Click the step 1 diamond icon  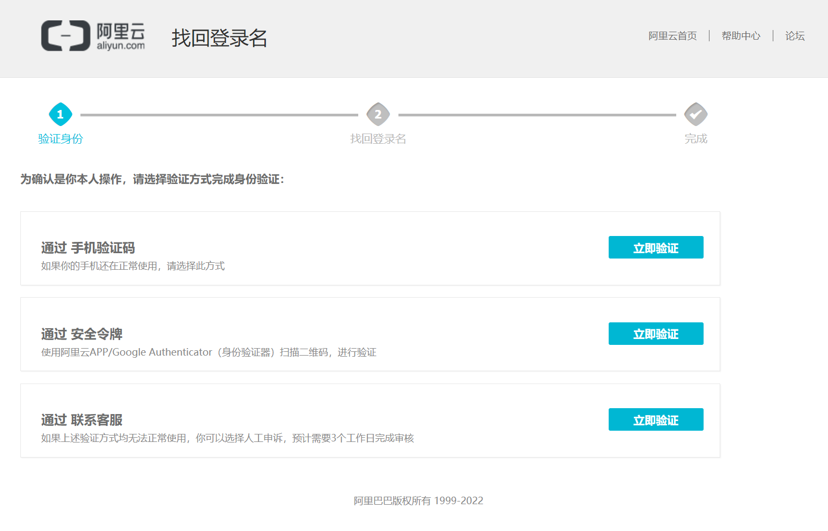[60, 114]
